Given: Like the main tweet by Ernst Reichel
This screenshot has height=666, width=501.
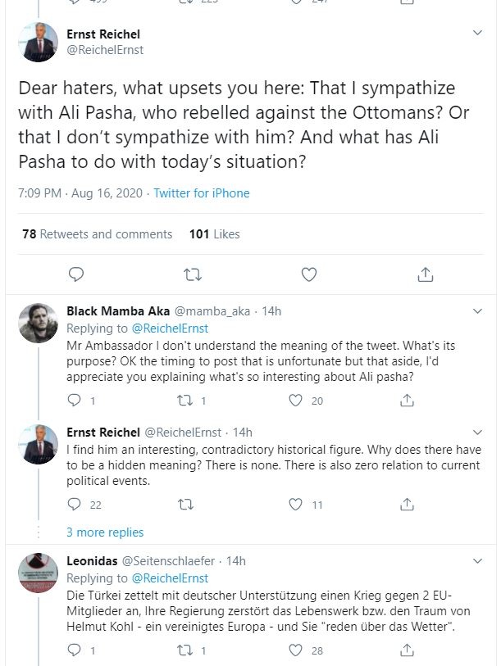Looking at the screenshot, I should [309, 274].
